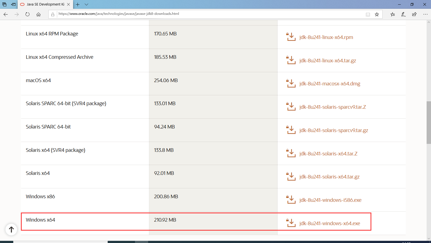431x243 pixels.
Task: Select the Solaris x64 (SVR4 package) text
Action: (56, 150)
